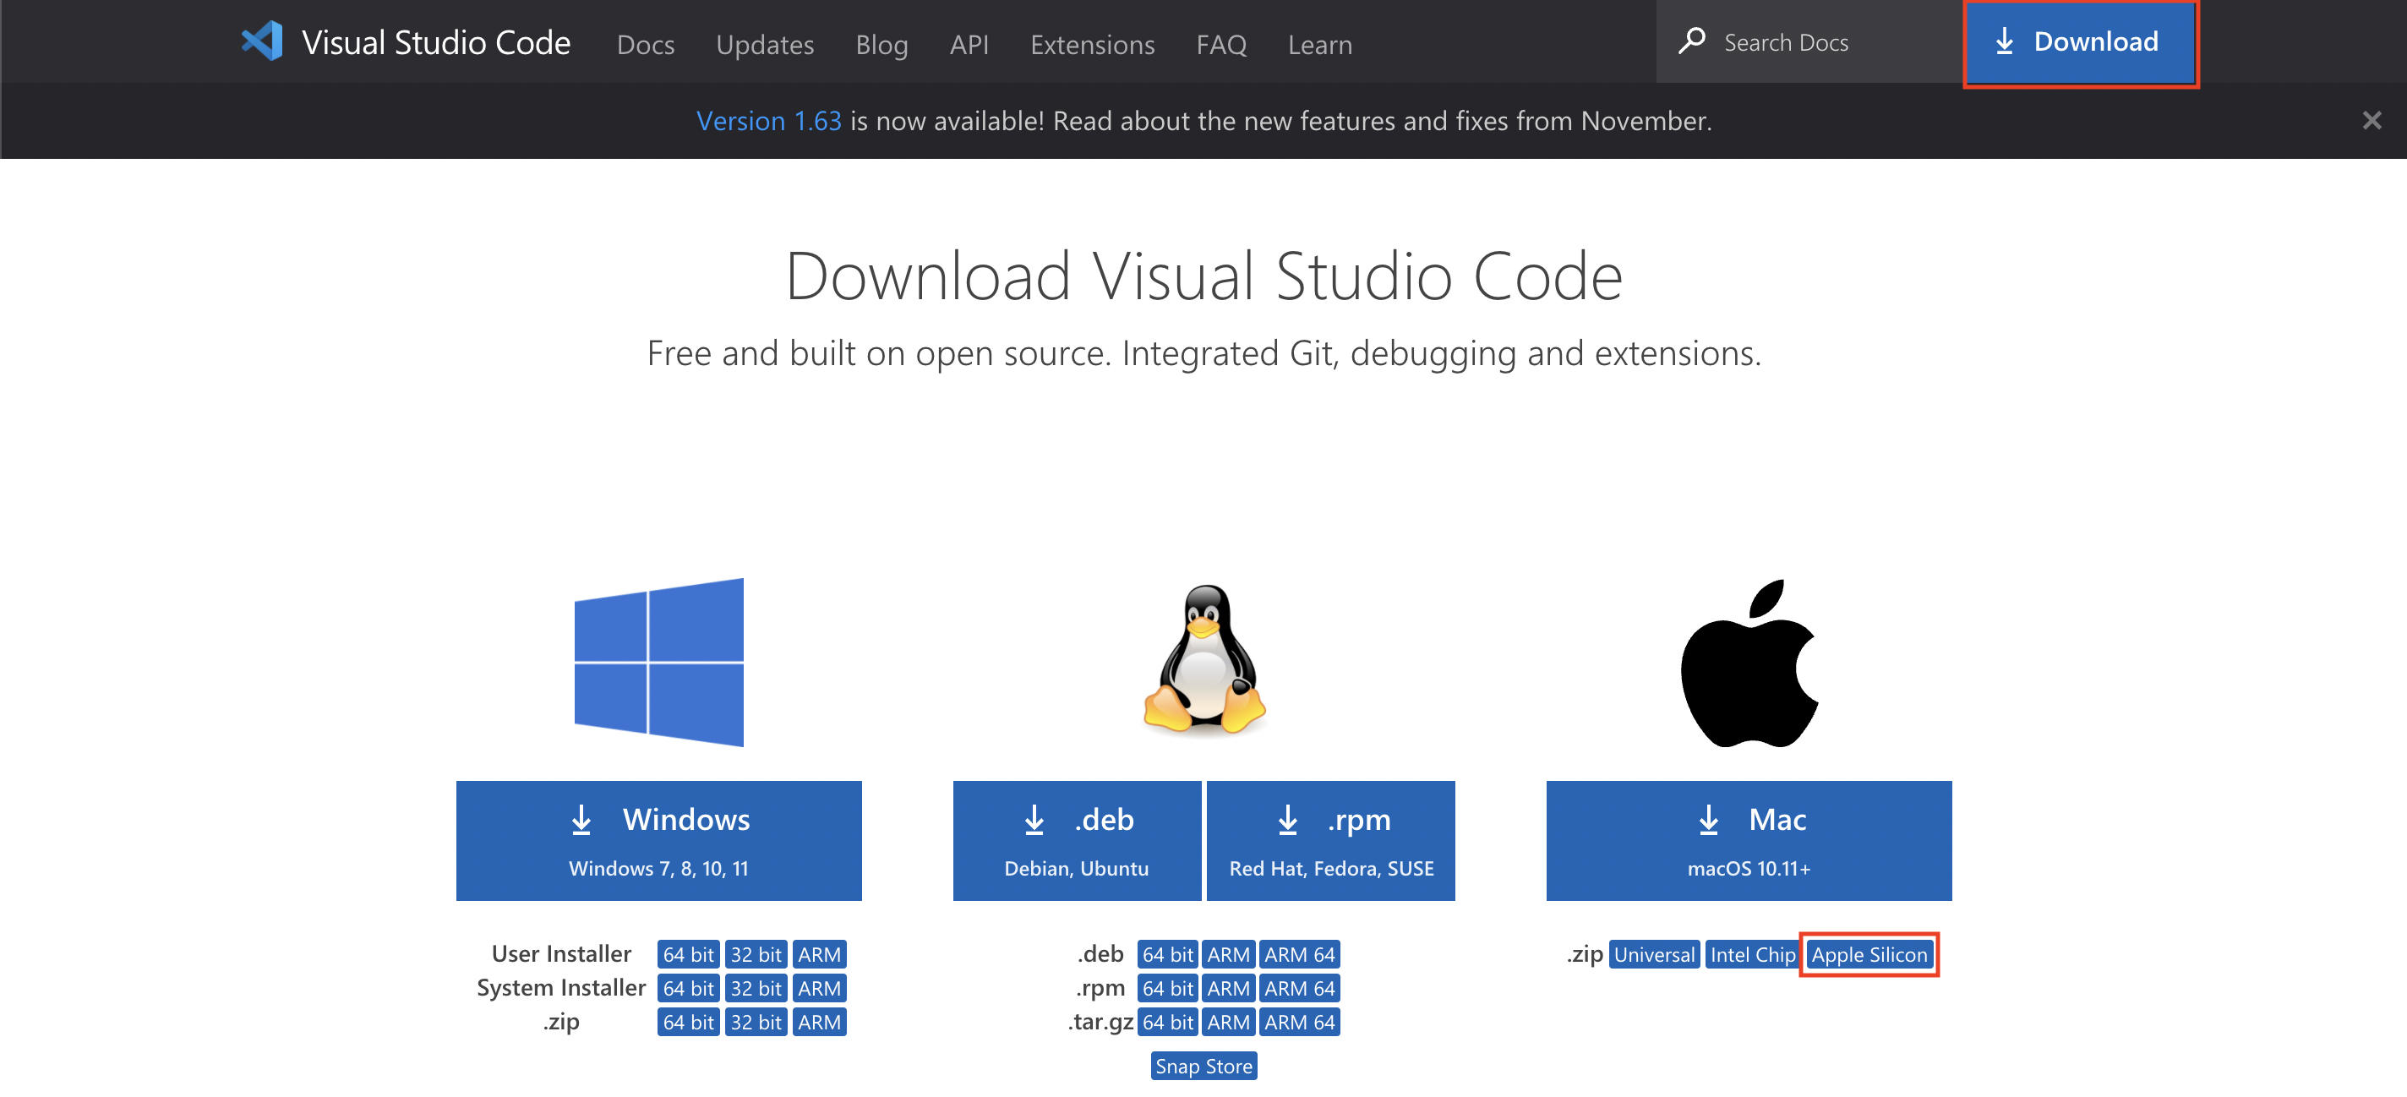Select the Apple Silicon zip download

click(x=1869, y=954)
